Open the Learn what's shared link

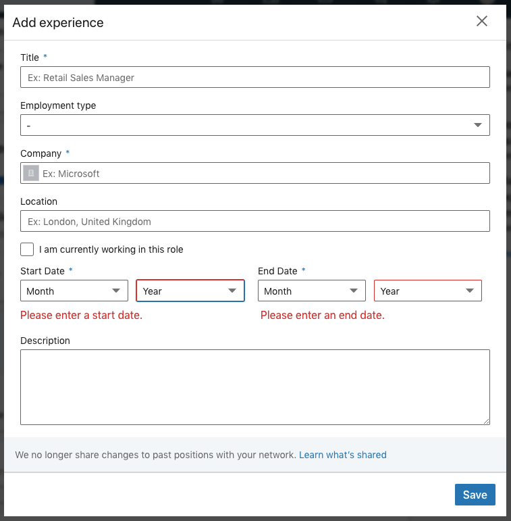(343, 455)
